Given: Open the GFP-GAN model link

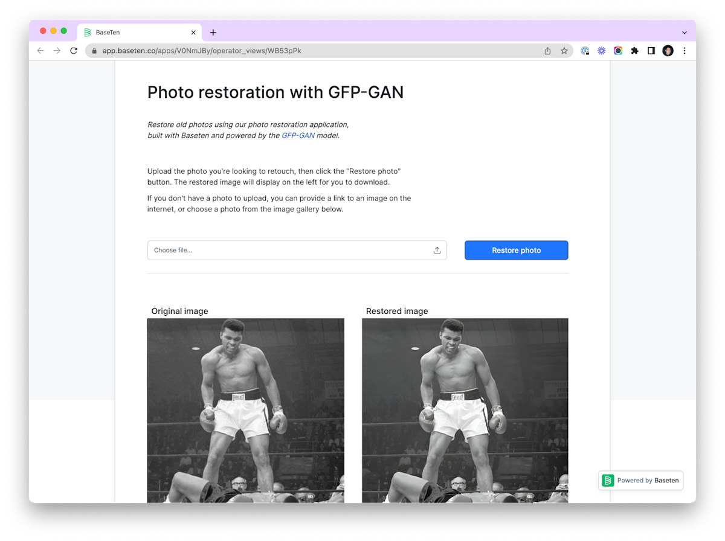Looking at the screenshot, I should (298, 135).
